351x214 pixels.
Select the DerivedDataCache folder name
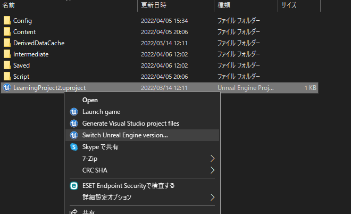coord(39,43)
